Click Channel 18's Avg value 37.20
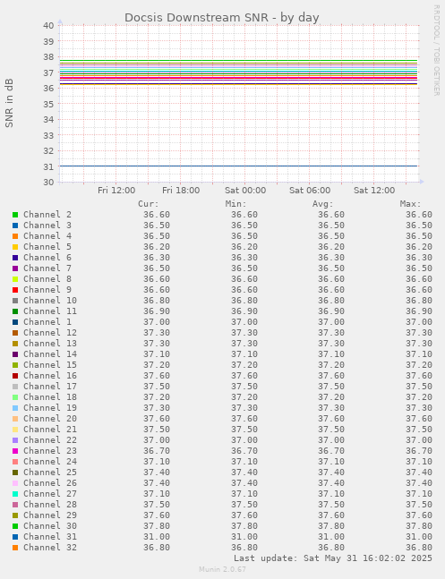445x579 pixels. pyautogui.click(x=331, y=397)
